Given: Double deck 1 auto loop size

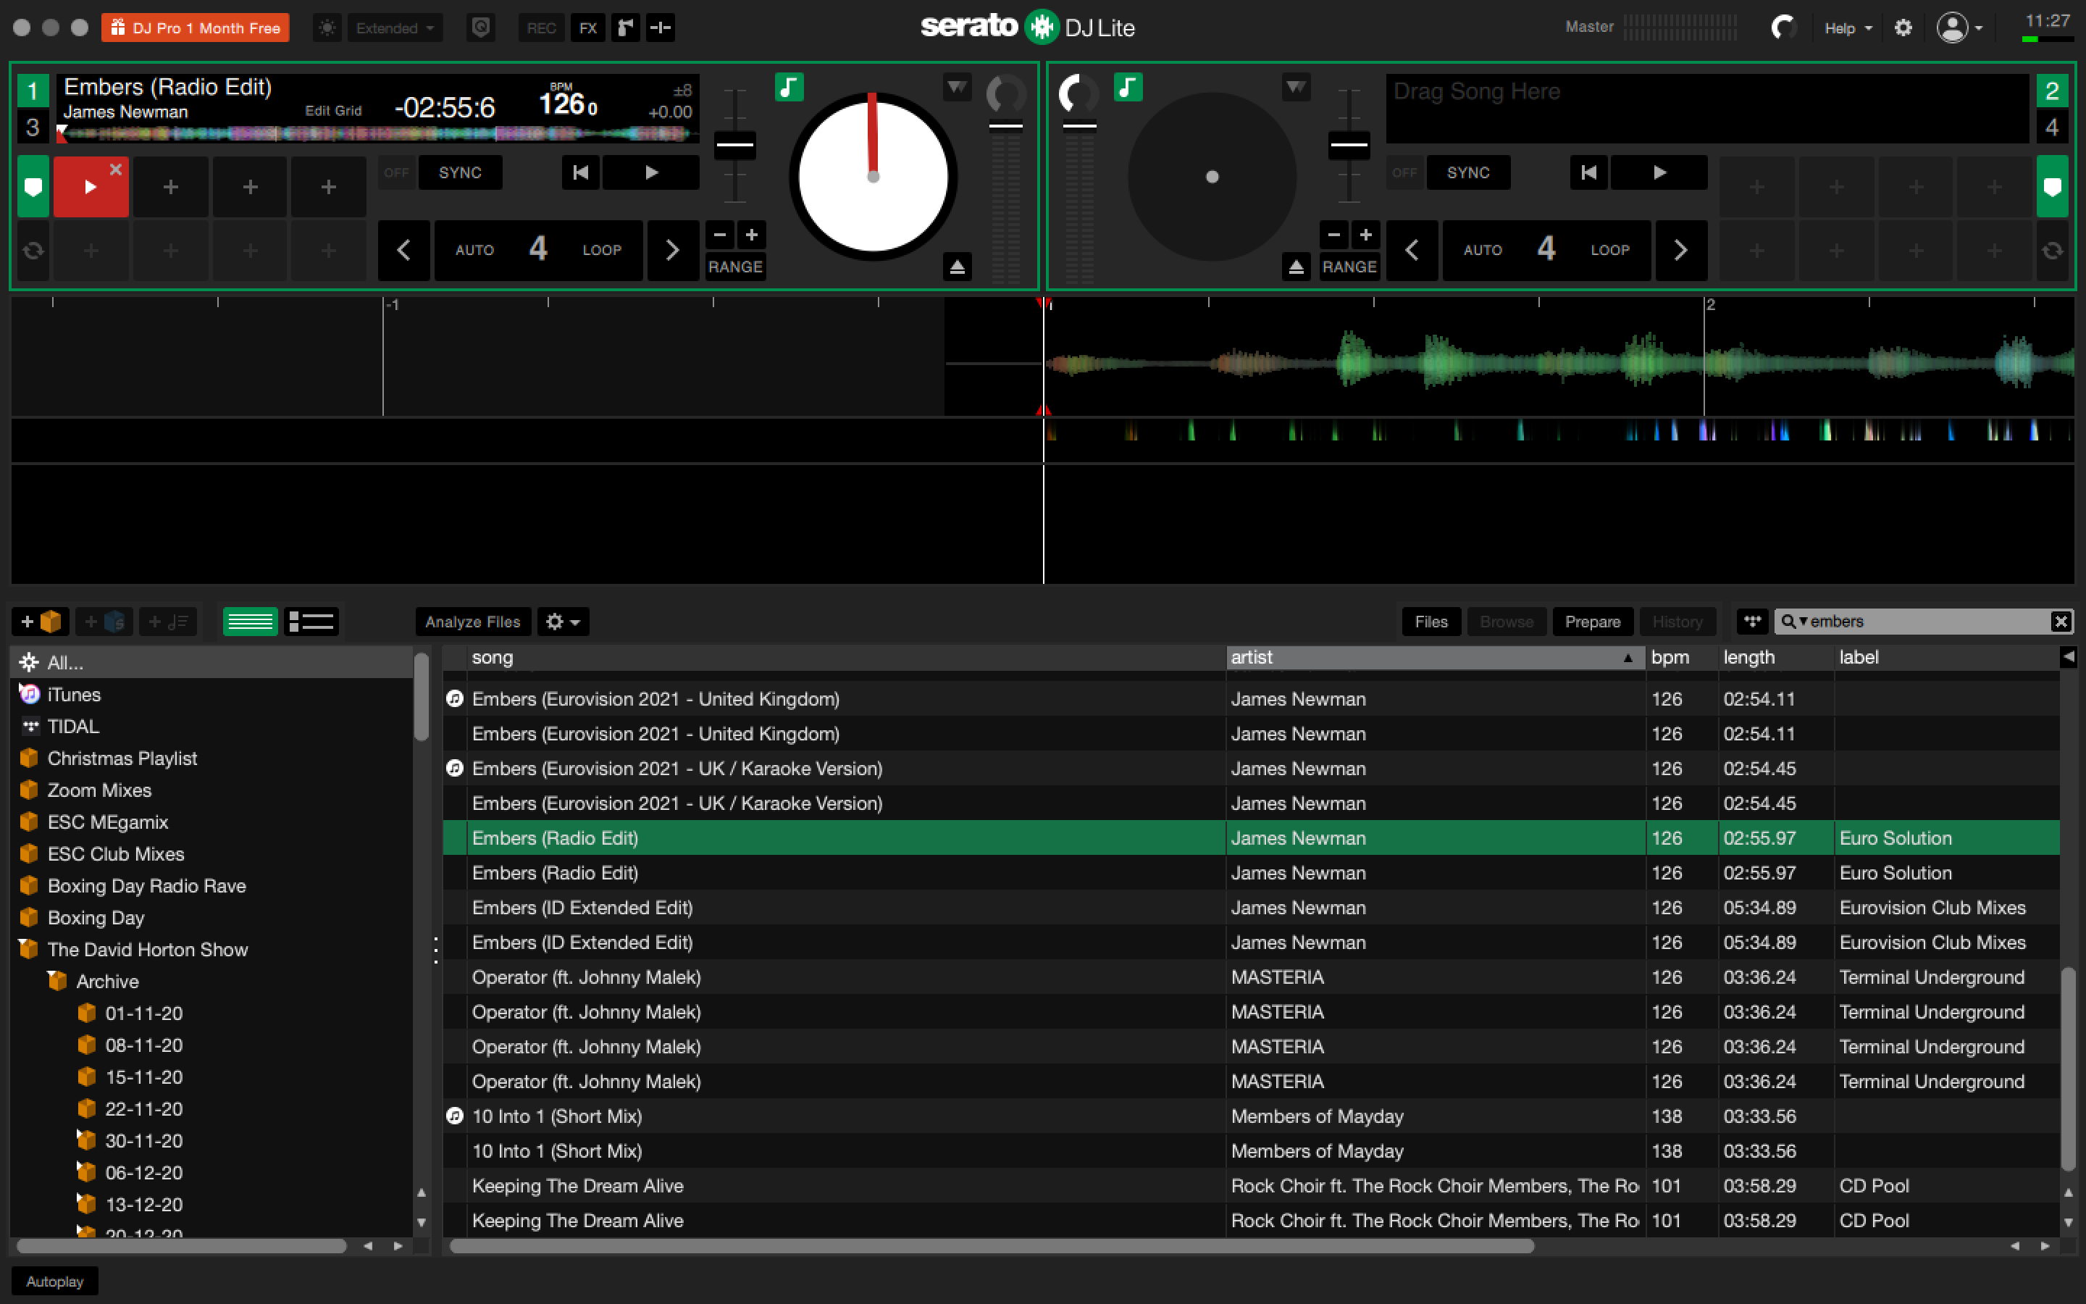Looking at the screenshot, I should (672, 250).
